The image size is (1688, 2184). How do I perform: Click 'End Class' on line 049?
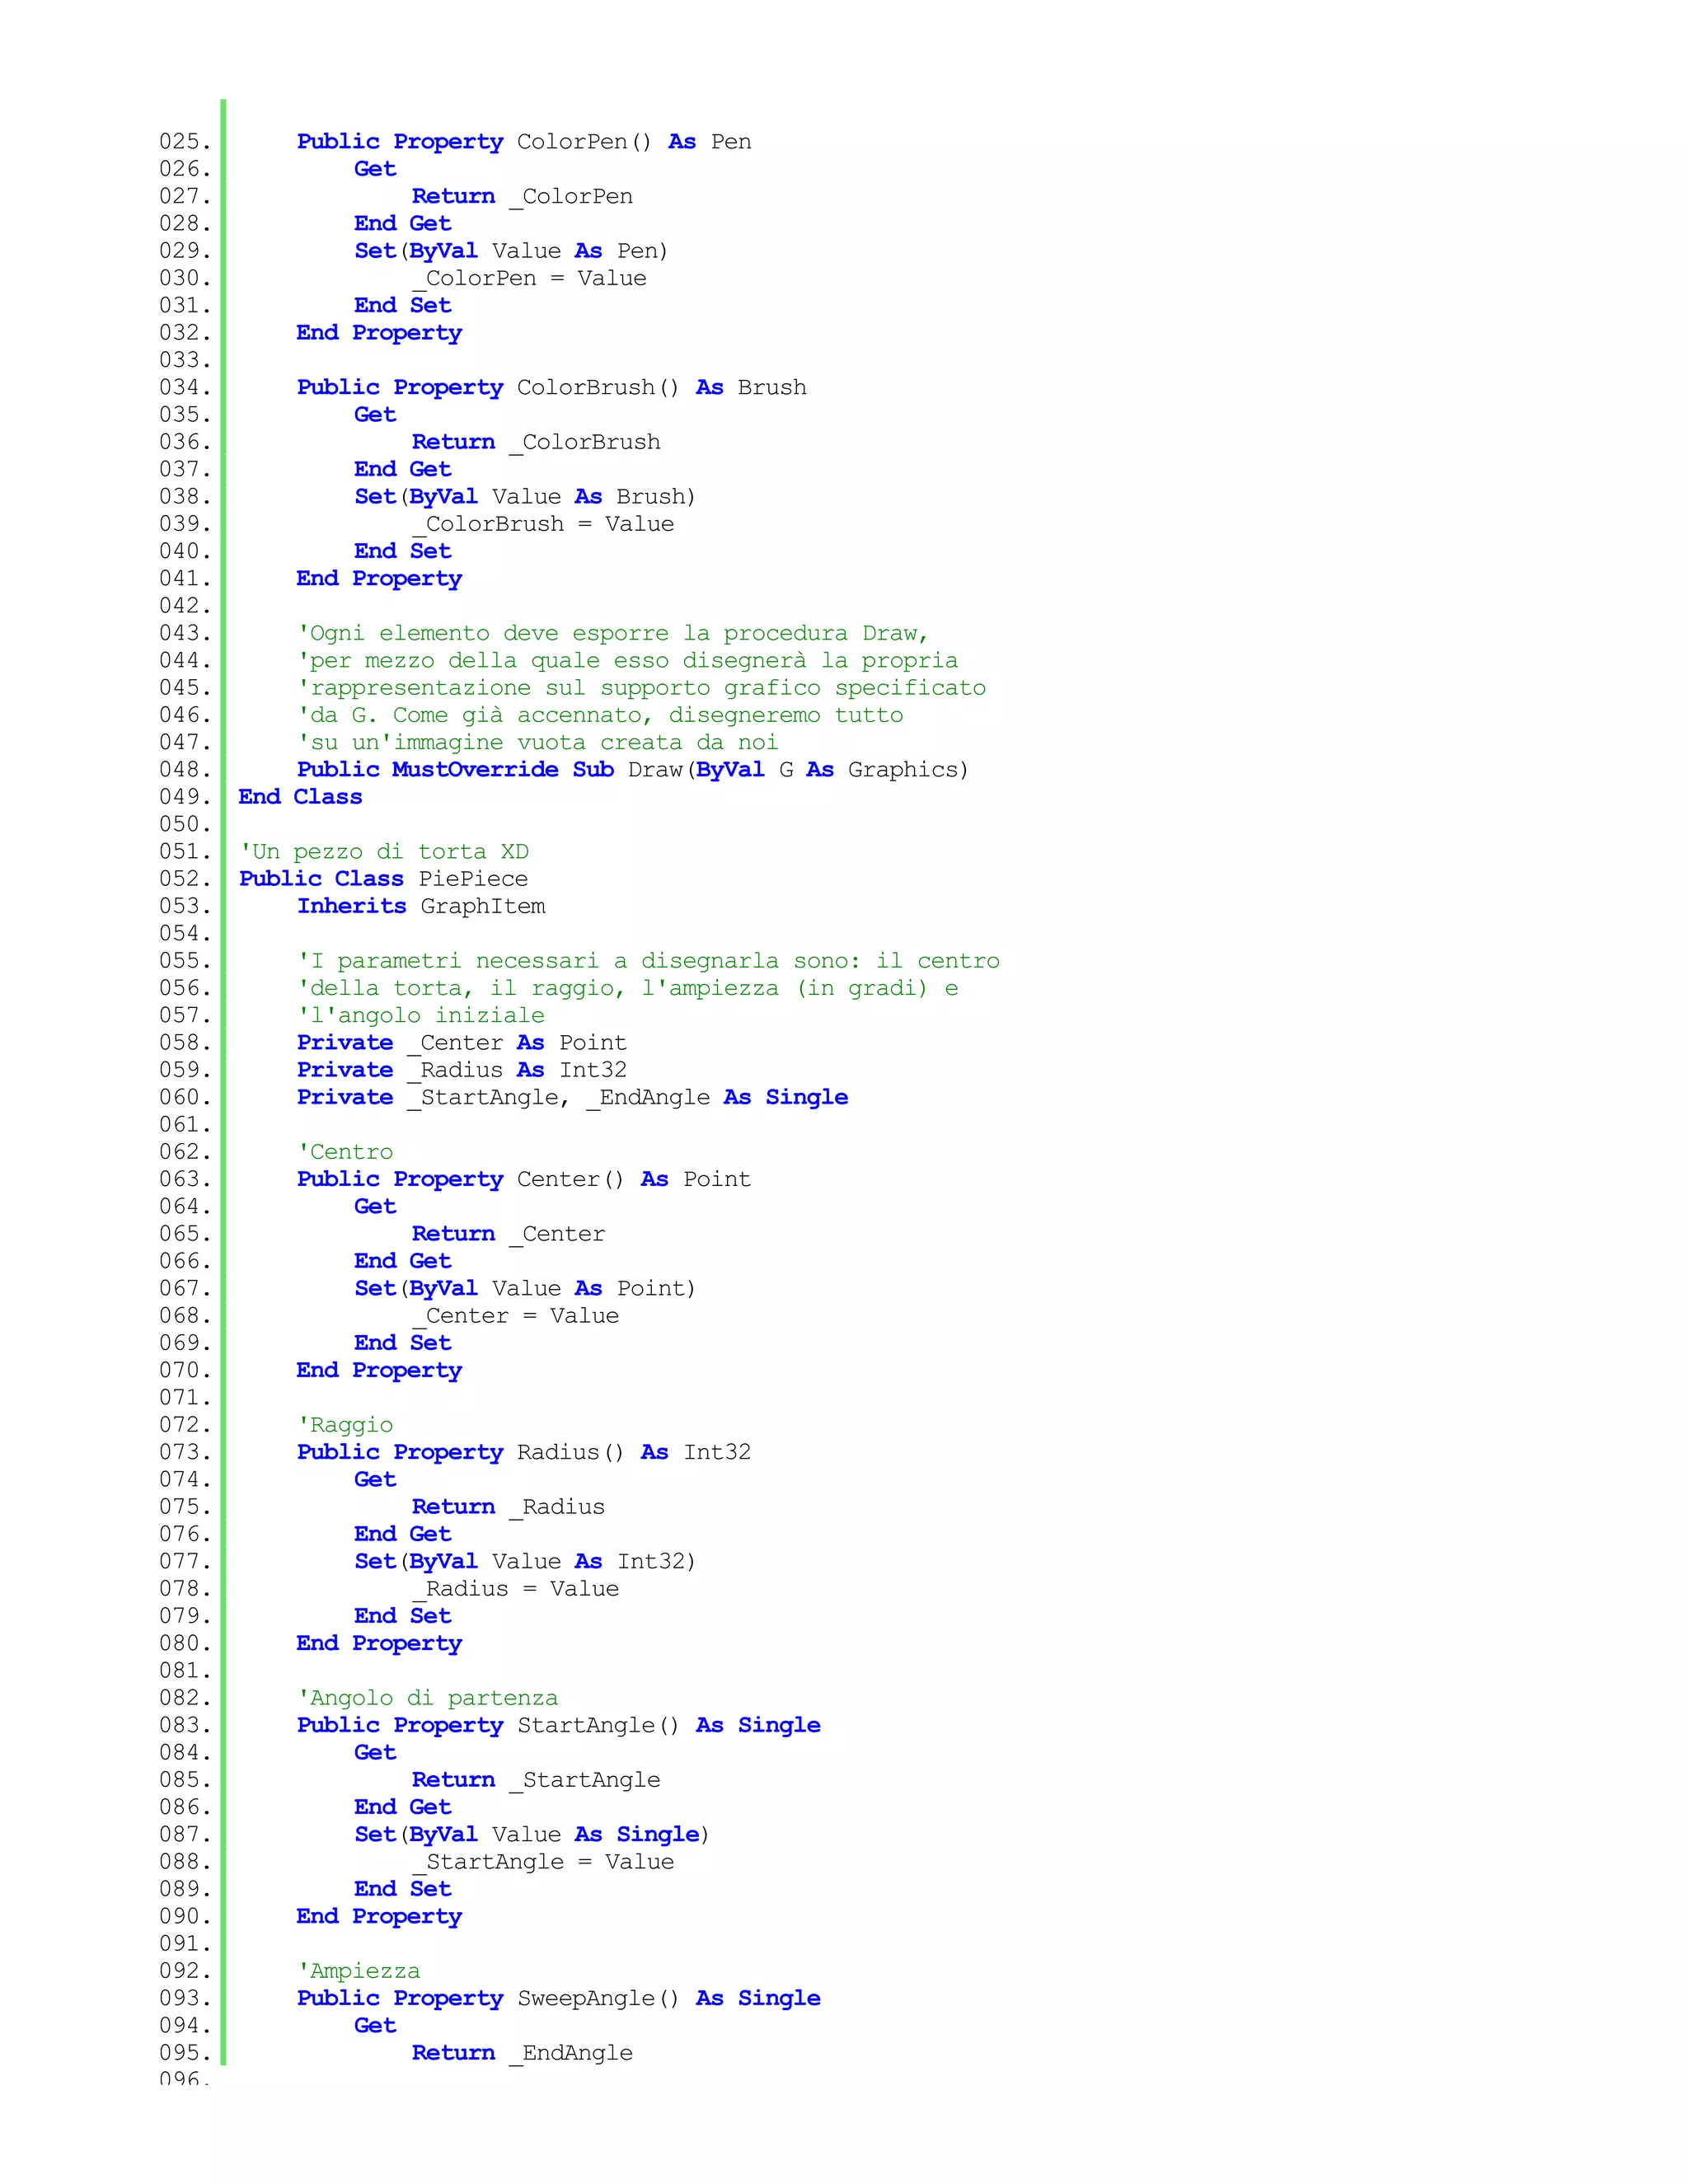tap(300, 797)
